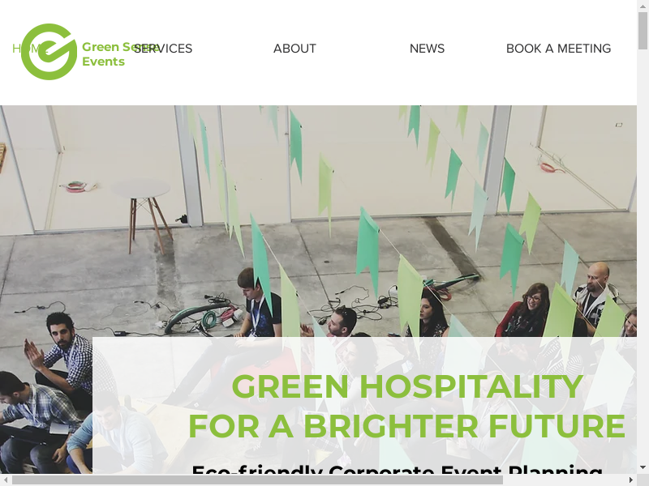
Task: Click the Eco-friendly Corporate Event Planning subtitle
Action: 397,469
